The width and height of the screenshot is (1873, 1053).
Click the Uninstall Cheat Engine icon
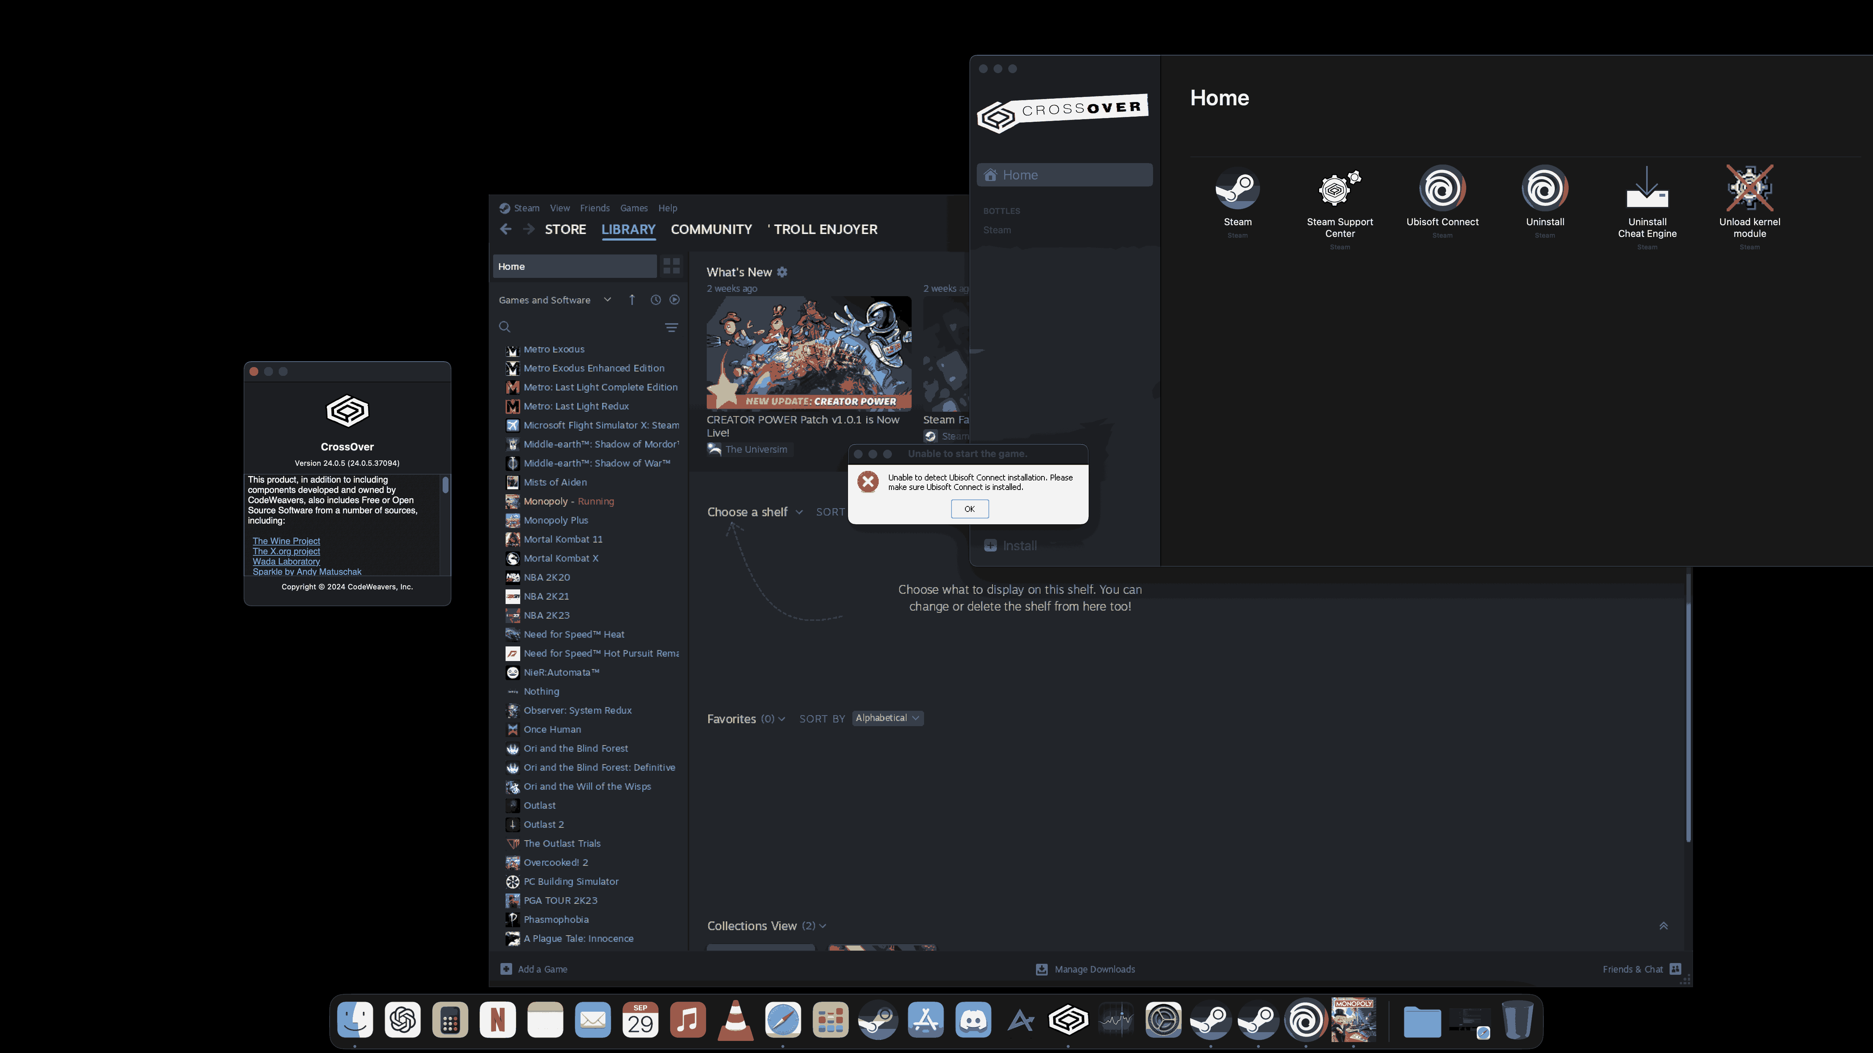(1647, 190)
